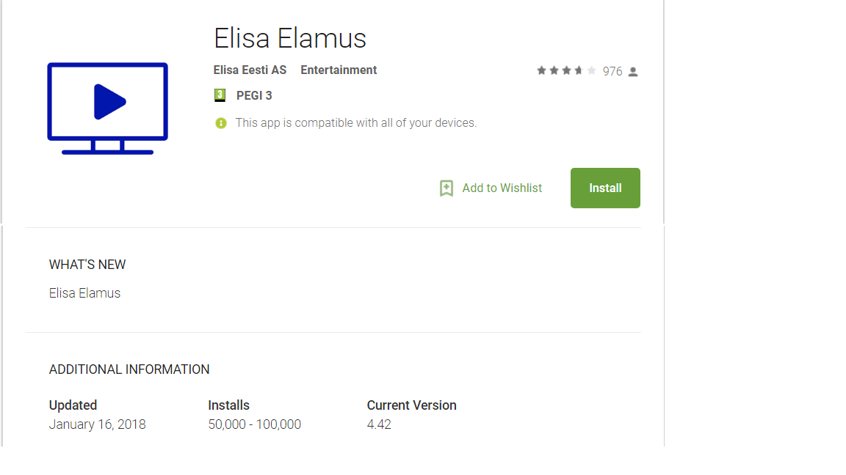
Task: Click the empty fifth rating star
Action: 591,70
